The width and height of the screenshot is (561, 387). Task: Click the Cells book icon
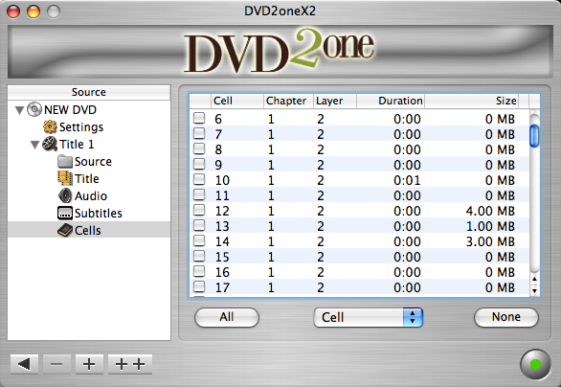click(x=65, y=230)
